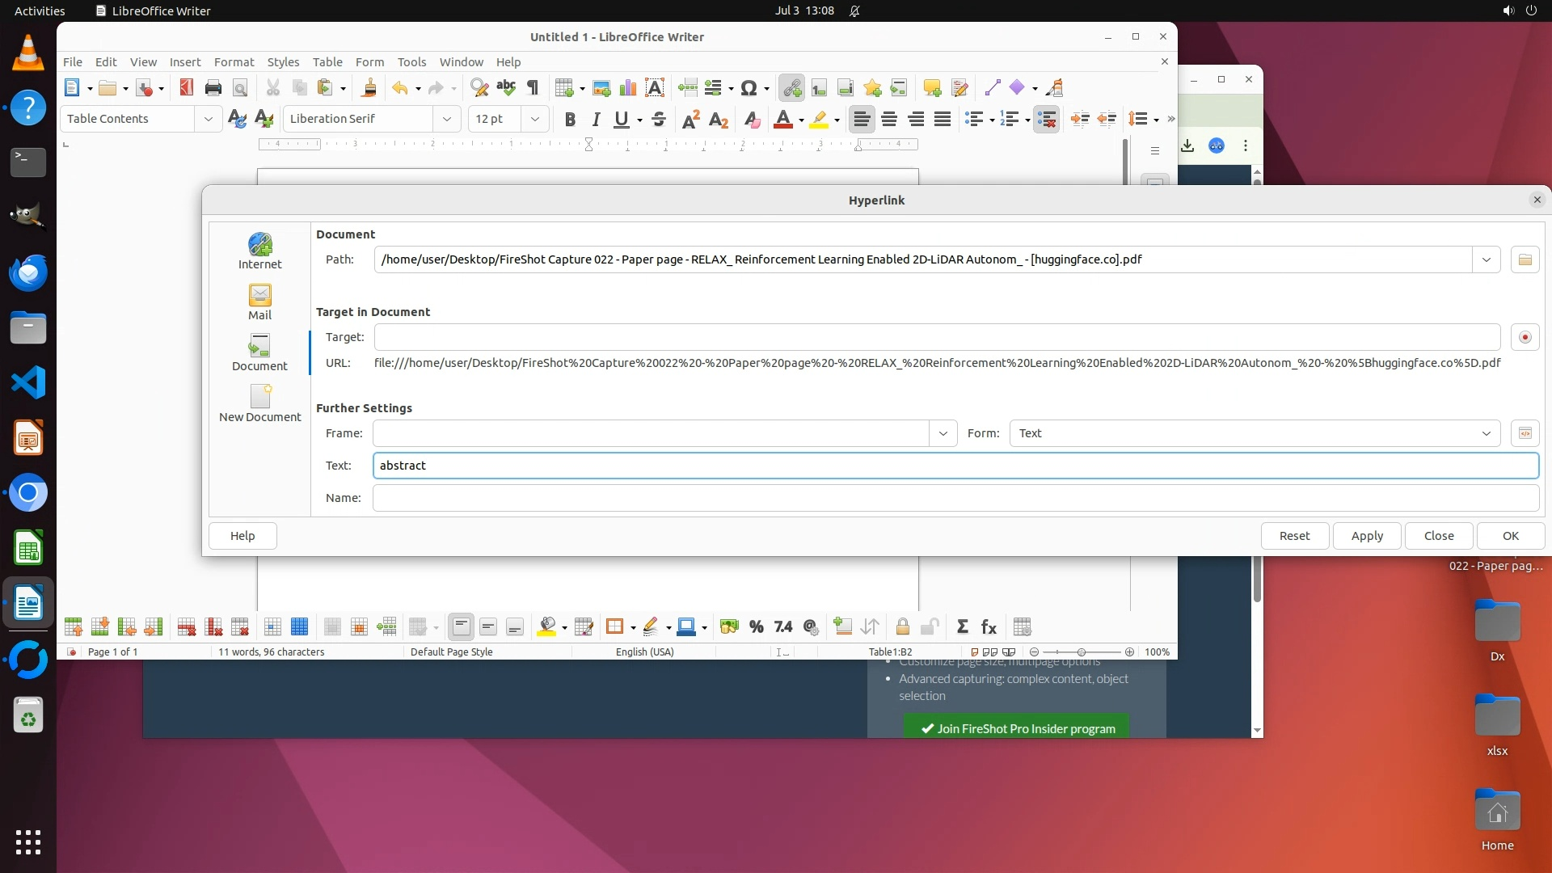
Task: Click the Name input field
Action: [x=955, y=498]
